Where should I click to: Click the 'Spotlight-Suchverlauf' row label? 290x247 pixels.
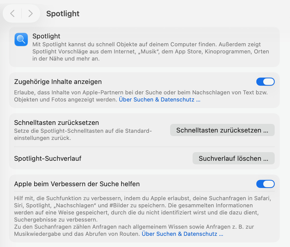(x=48, y=158)
